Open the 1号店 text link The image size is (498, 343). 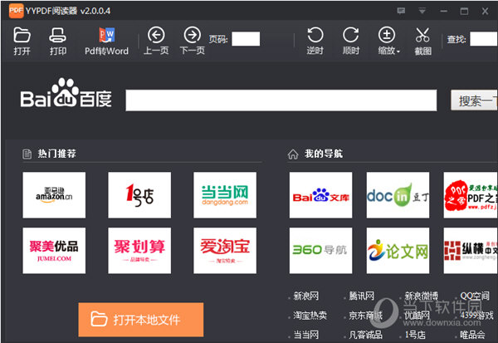[x=415, y=335]
